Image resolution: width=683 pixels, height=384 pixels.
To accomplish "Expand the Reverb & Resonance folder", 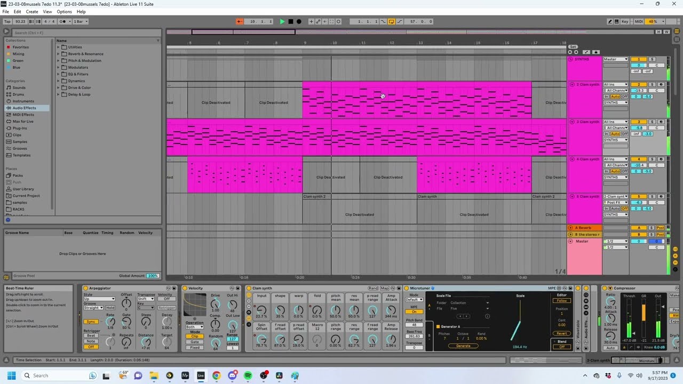I will coord(58,54).
